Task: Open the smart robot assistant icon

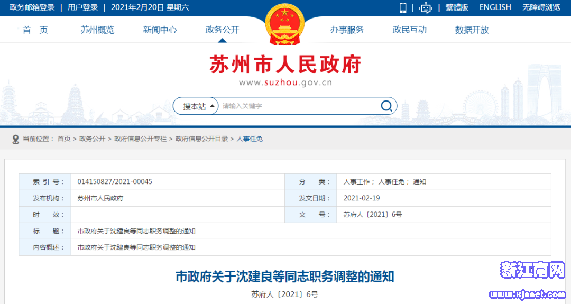Action: (426, 7)
